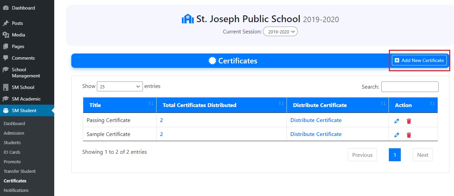Click the Posts pin icon
454x196 pixels.
pos(6,23)
